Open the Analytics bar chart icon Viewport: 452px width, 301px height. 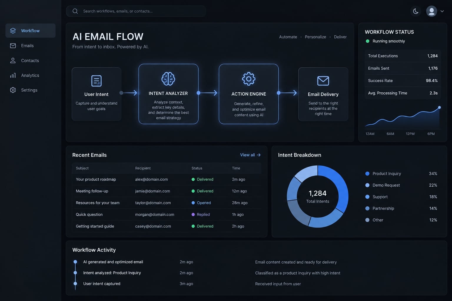click(x=13, y=75)
